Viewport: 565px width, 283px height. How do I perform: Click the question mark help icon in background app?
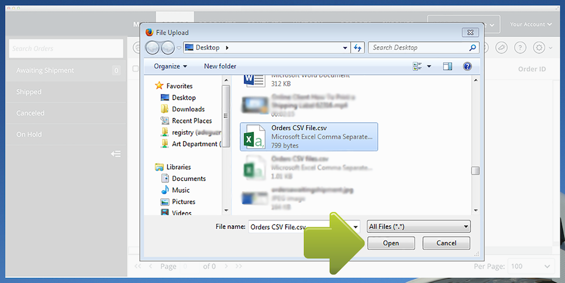[x=520, y=47]
